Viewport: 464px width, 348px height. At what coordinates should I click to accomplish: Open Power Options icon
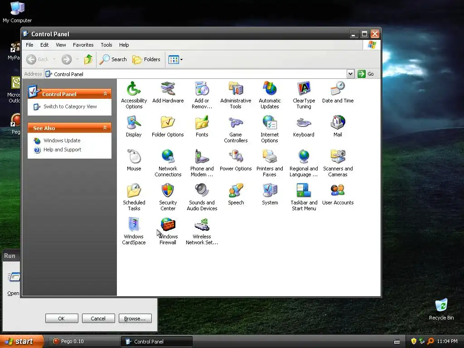point(236,156)
